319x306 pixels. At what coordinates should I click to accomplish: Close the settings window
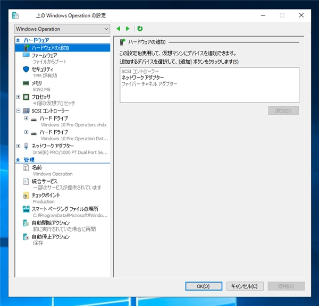click(301, 15)
